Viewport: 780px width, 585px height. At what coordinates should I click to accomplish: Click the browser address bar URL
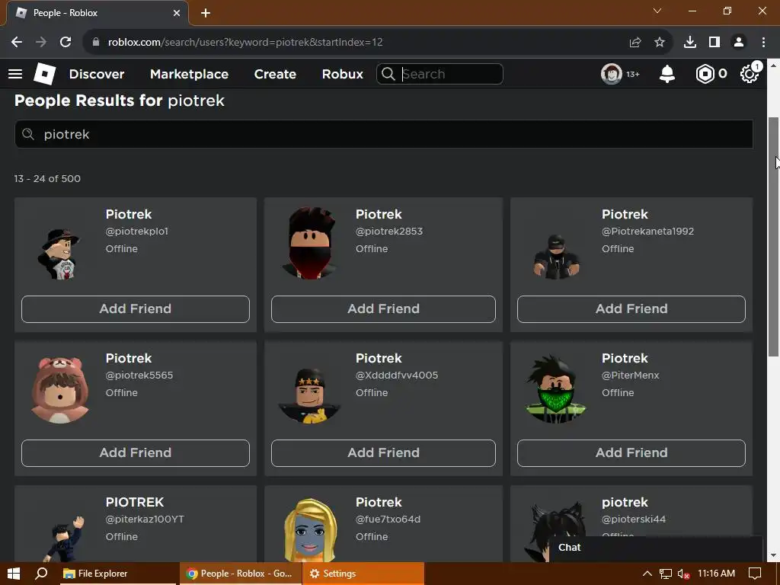click(x=245, y=43)
